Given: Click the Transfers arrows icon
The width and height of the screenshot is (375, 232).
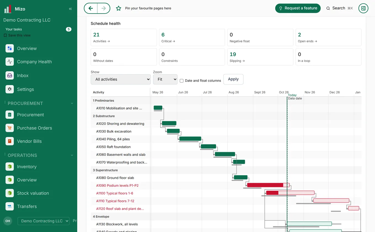Looking at the screenshot, I should click(x=10, y=206).
